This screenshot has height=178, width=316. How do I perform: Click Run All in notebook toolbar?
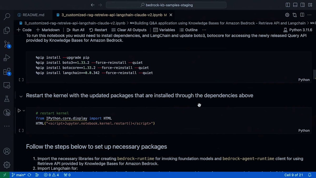[x=76, y=30]
